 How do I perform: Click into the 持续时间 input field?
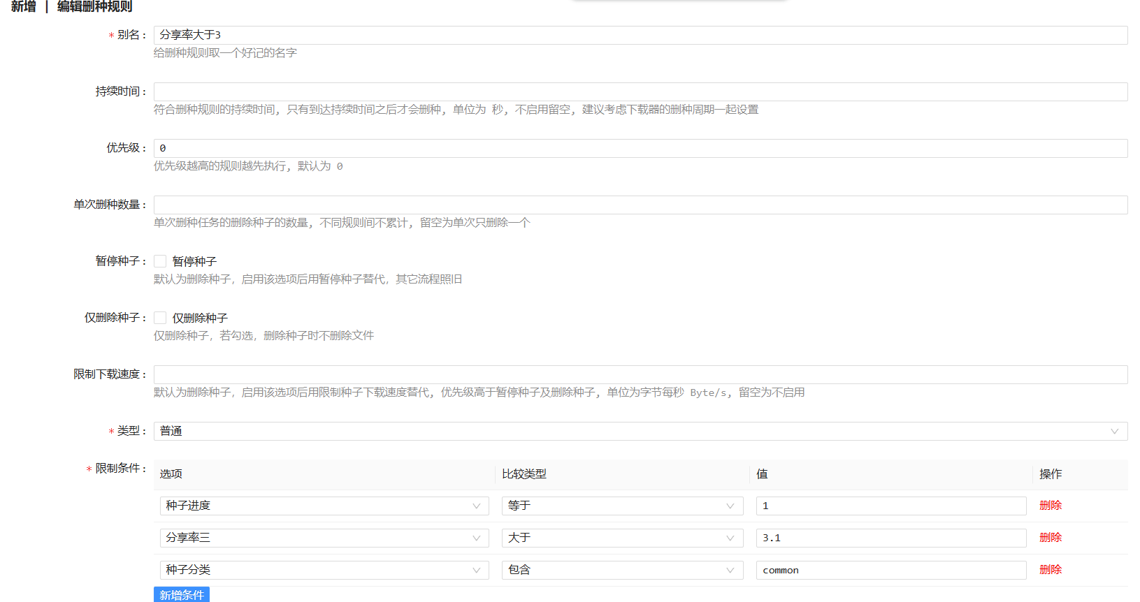[x=640, y=91]
